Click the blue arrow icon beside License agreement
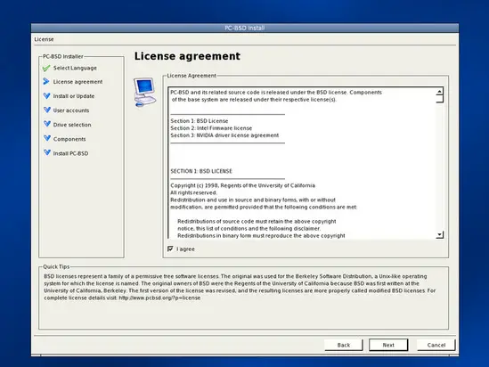Screen dimensions: 489x367 (46, 82)
